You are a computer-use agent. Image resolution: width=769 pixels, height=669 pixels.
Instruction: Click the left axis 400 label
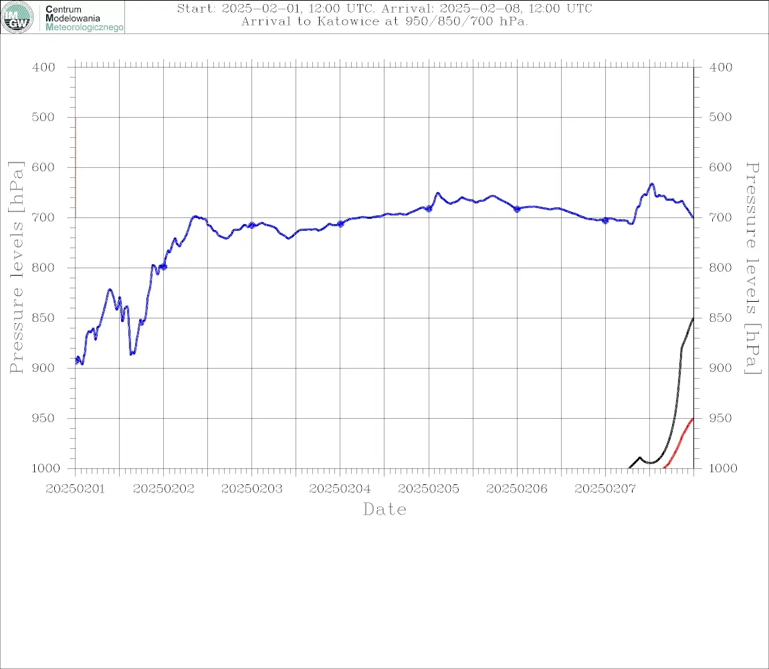(x=43, y=68)
